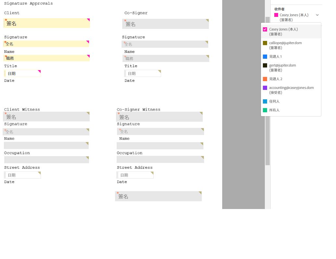
Task: Click purple swatch beside accounting@caseyjones.dom
Action: pyautogui.click(x=265, y=88)
